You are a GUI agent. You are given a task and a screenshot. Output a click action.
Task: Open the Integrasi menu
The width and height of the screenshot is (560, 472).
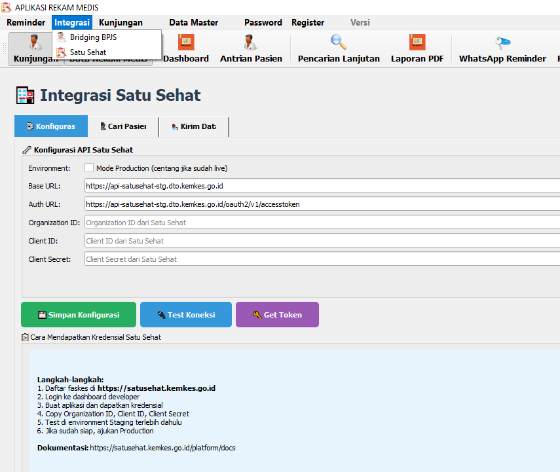point(72,22)
